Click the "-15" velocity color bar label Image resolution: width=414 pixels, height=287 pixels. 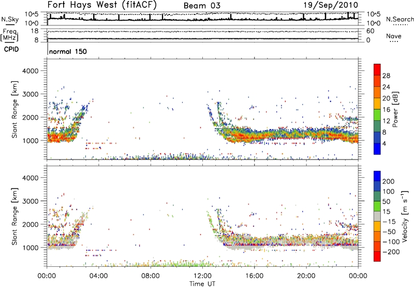click(x=389, y=221)
